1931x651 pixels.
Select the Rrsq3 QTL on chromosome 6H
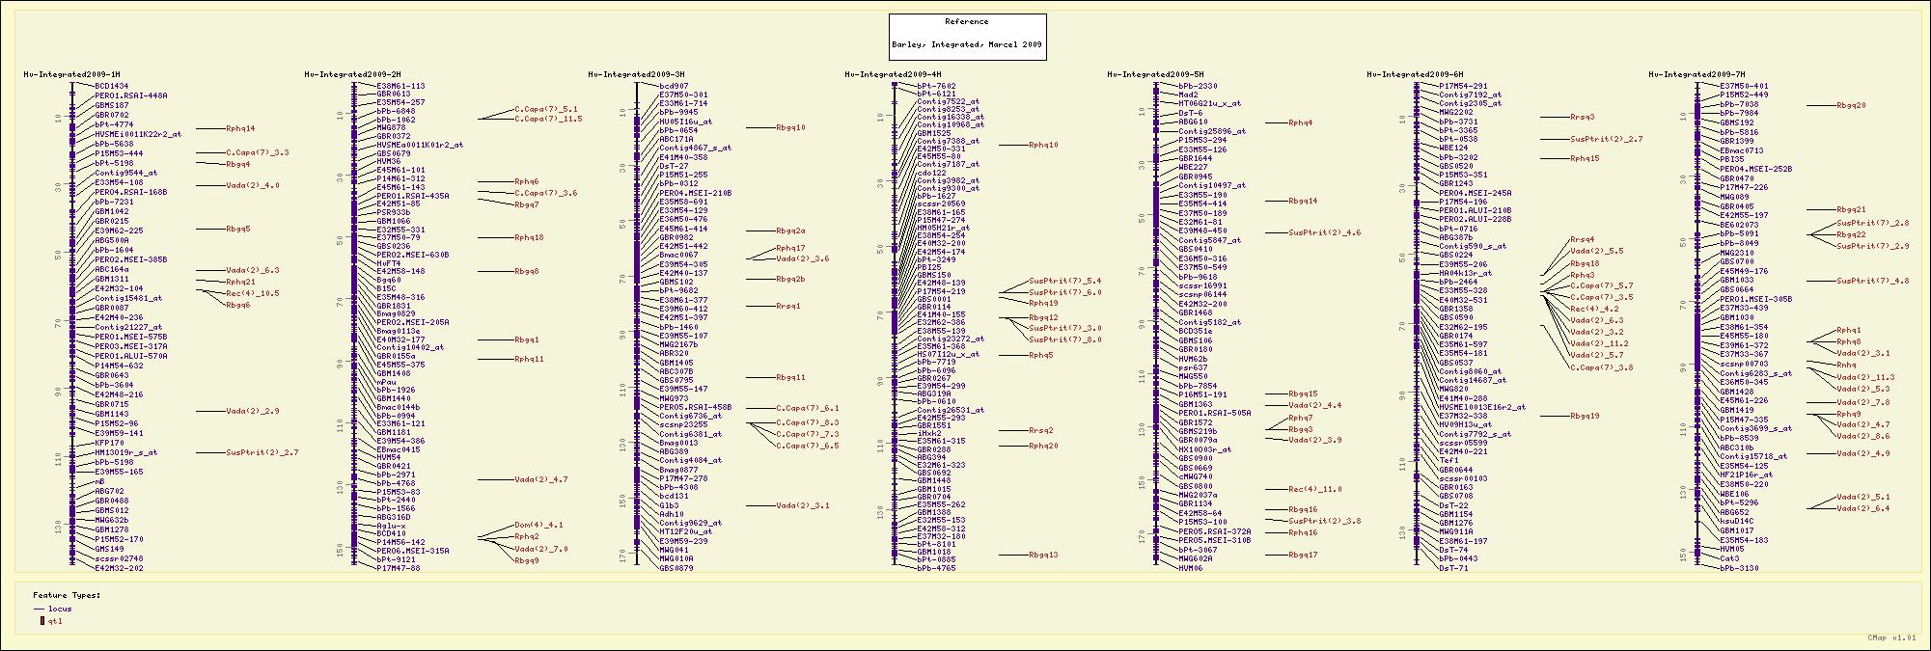[x=1582, y=117]
